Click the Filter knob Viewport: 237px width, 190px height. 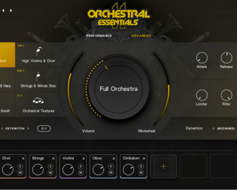click(x=227, y=95)
